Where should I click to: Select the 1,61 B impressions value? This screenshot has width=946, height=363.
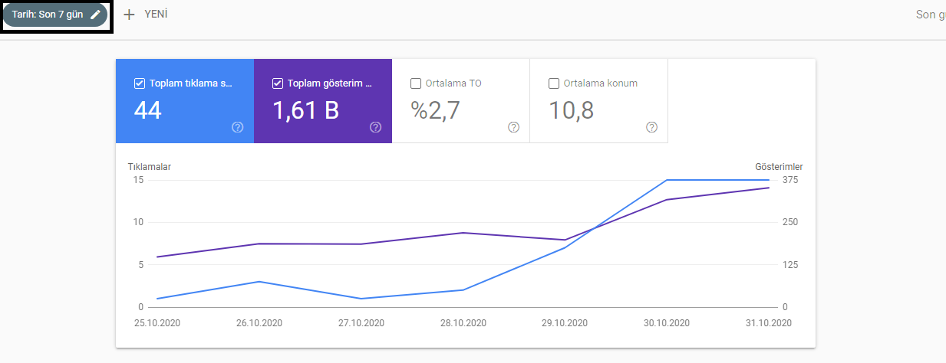pyautogui.click(x=305, y=111)
